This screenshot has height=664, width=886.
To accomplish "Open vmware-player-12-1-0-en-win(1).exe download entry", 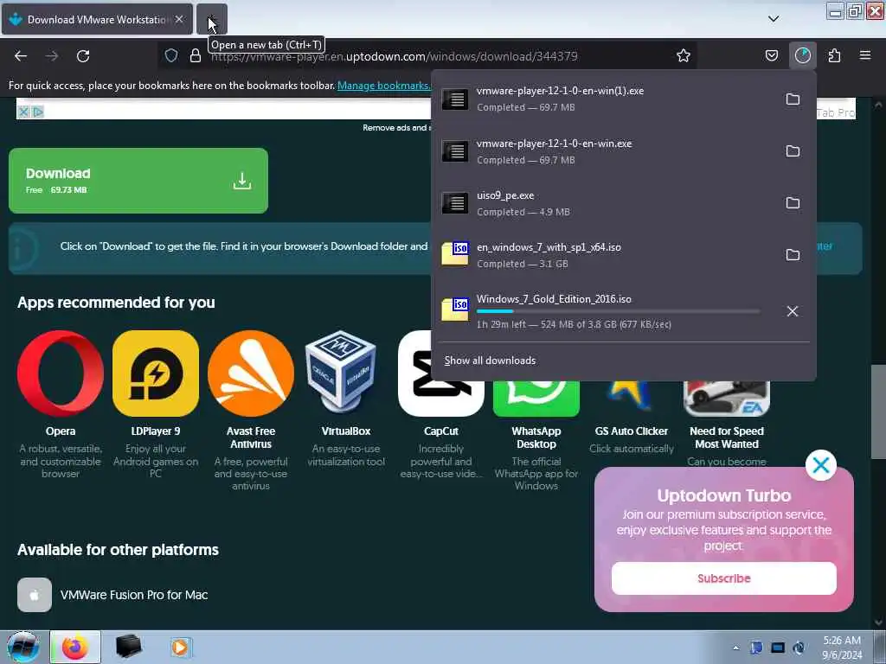I will tap(605, 99).
